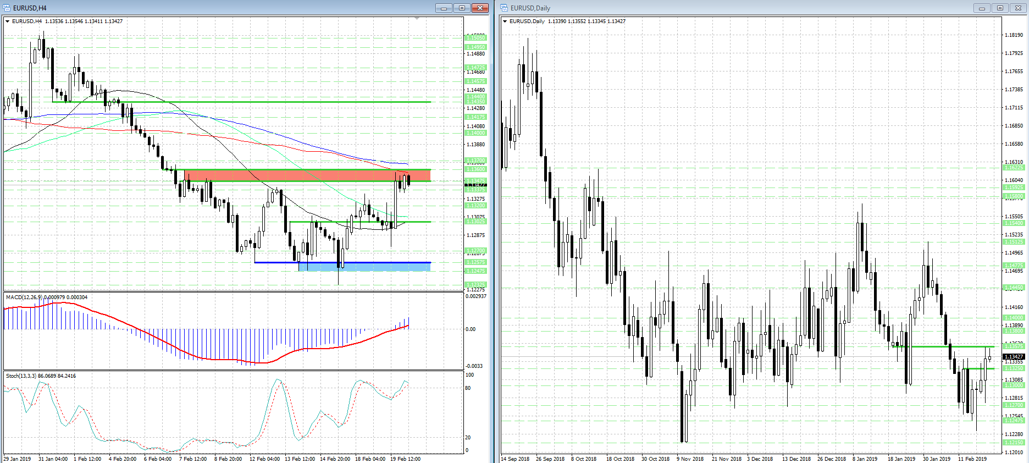Viewport: 1029px width, 463px height.
Task: Select the blue support zone on the H4 chart
Action: [364, 267]
